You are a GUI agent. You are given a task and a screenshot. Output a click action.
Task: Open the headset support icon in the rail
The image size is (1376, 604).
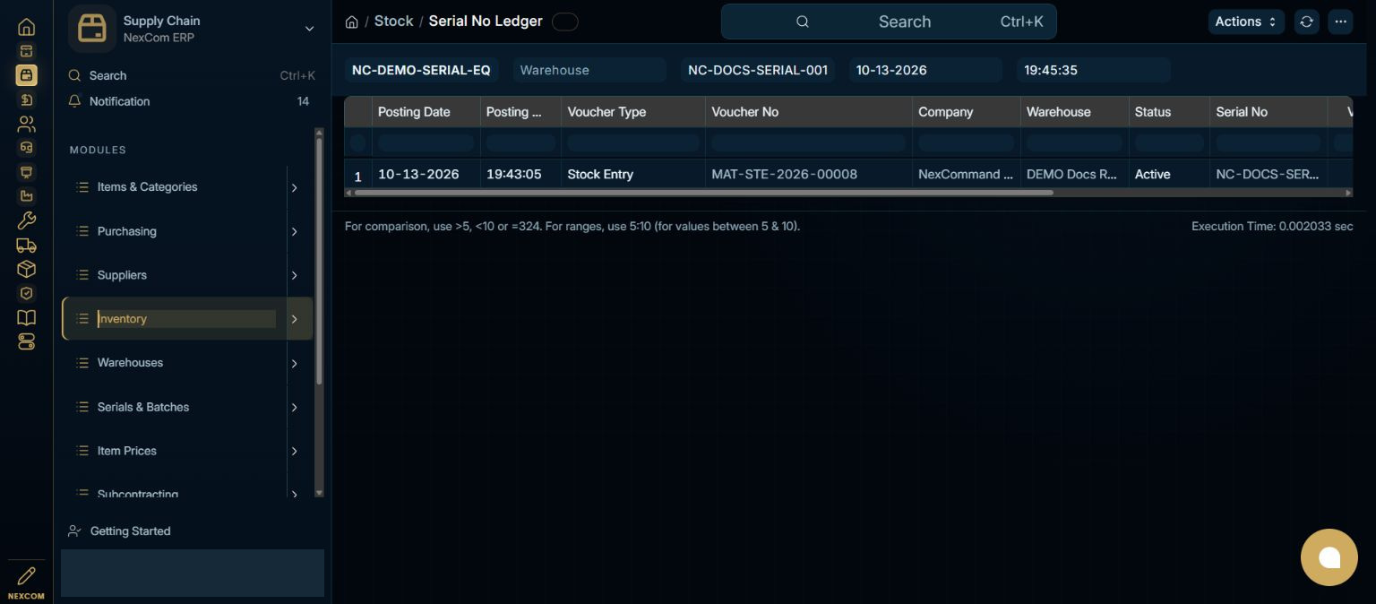(26, 148)
